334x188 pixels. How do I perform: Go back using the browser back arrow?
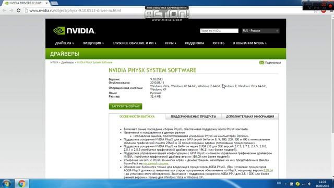pyautogui.click(x=4, y=10)
